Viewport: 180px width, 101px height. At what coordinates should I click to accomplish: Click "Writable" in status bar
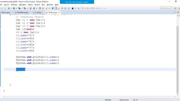[x=108, y=100]
